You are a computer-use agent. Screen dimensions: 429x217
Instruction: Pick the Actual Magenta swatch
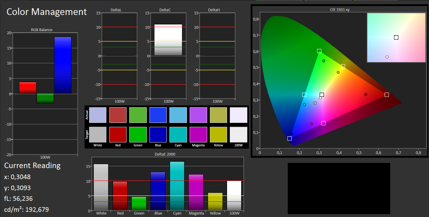click(x=198, y=115)
